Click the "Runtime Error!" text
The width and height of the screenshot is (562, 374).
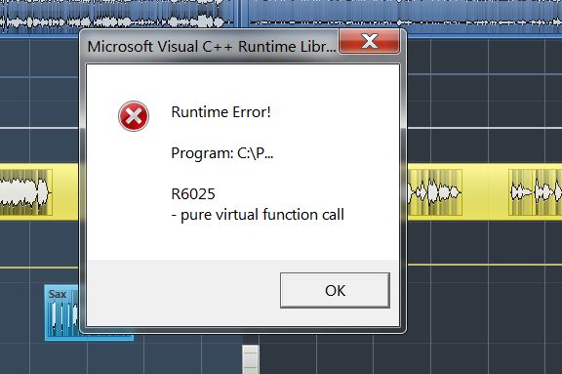point(221,112)
